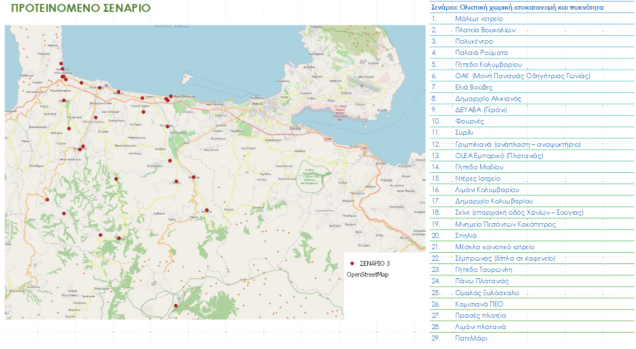The image size is (636, 349).
Task: Choose list entry 25 Ομαλός Ξυλόσκαλο
Action: tap(487, 293)
